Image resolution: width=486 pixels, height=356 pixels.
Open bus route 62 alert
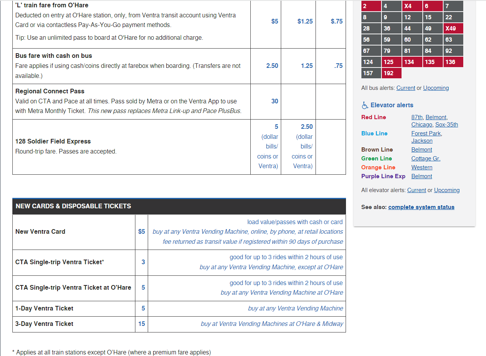pos(433,40)
